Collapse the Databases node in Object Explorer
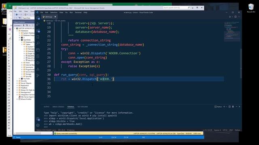Image resolution: width=259 pixels, height=145 pixels. coord(17,31)
